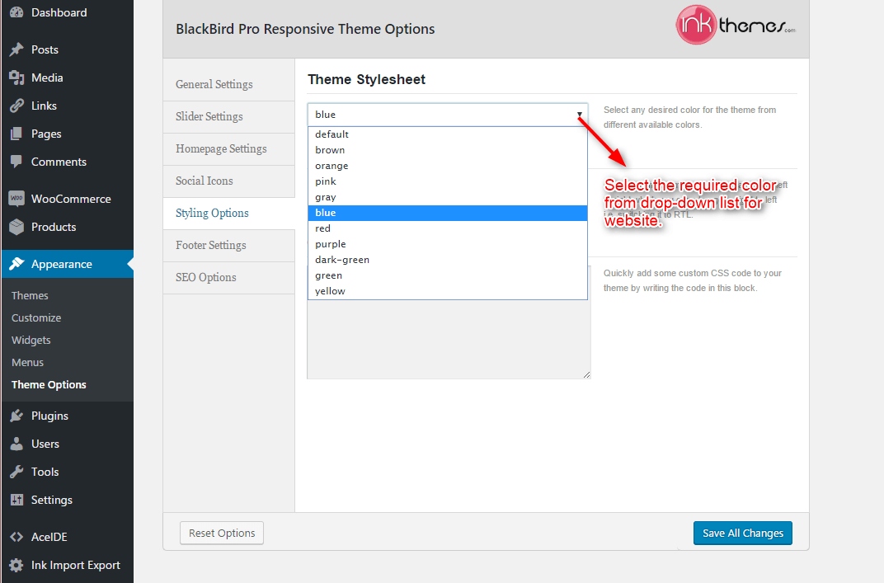
Task: Click the Pages document icon
Action: [x=16, y=134]
